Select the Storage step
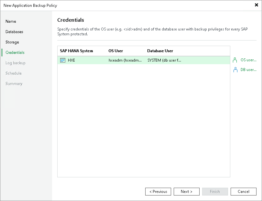262x201 pixels. point(12,42)
